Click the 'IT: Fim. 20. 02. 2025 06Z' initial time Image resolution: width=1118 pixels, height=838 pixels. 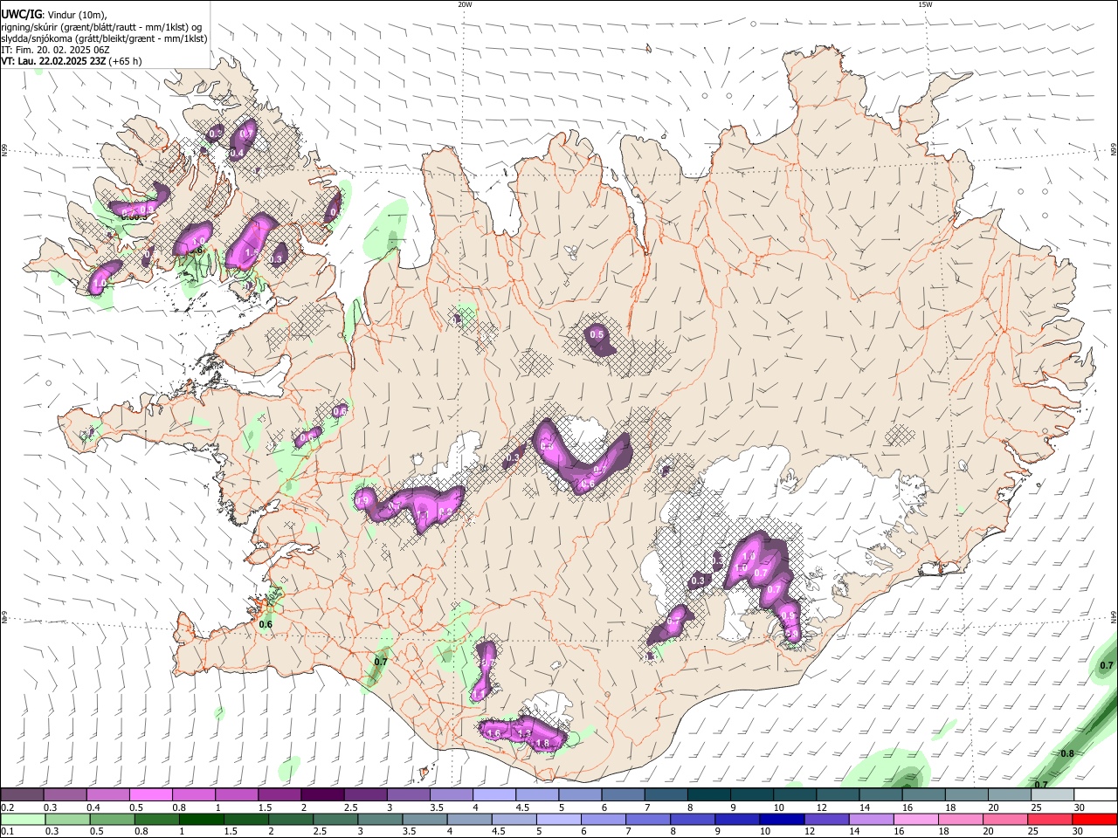click(54, 50)
